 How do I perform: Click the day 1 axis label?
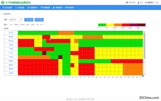[x=20, y=77]
